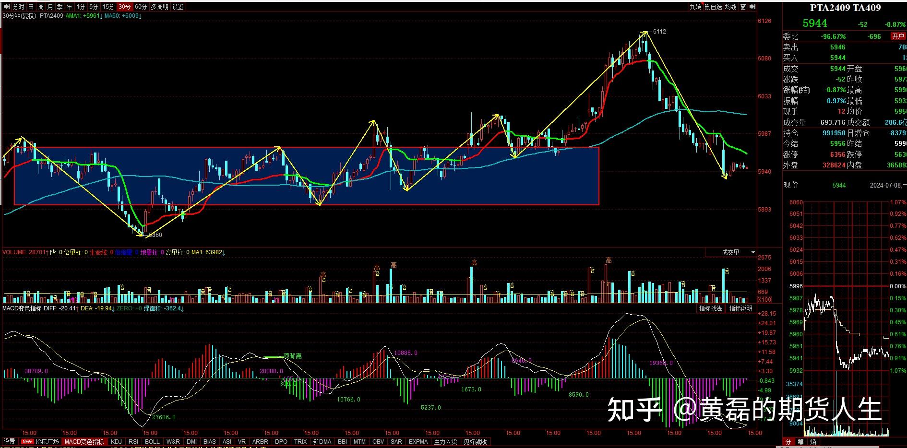Switch the indicator to TRIX
The width and height of the screenshot is (907, 448).
coord(300,441)
